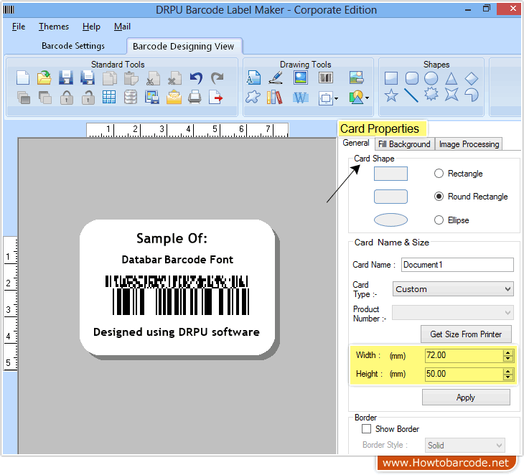This screenshot has height=475, width=524.
Task: Insert a picture using the image frame icon
Action: point(301,77)
